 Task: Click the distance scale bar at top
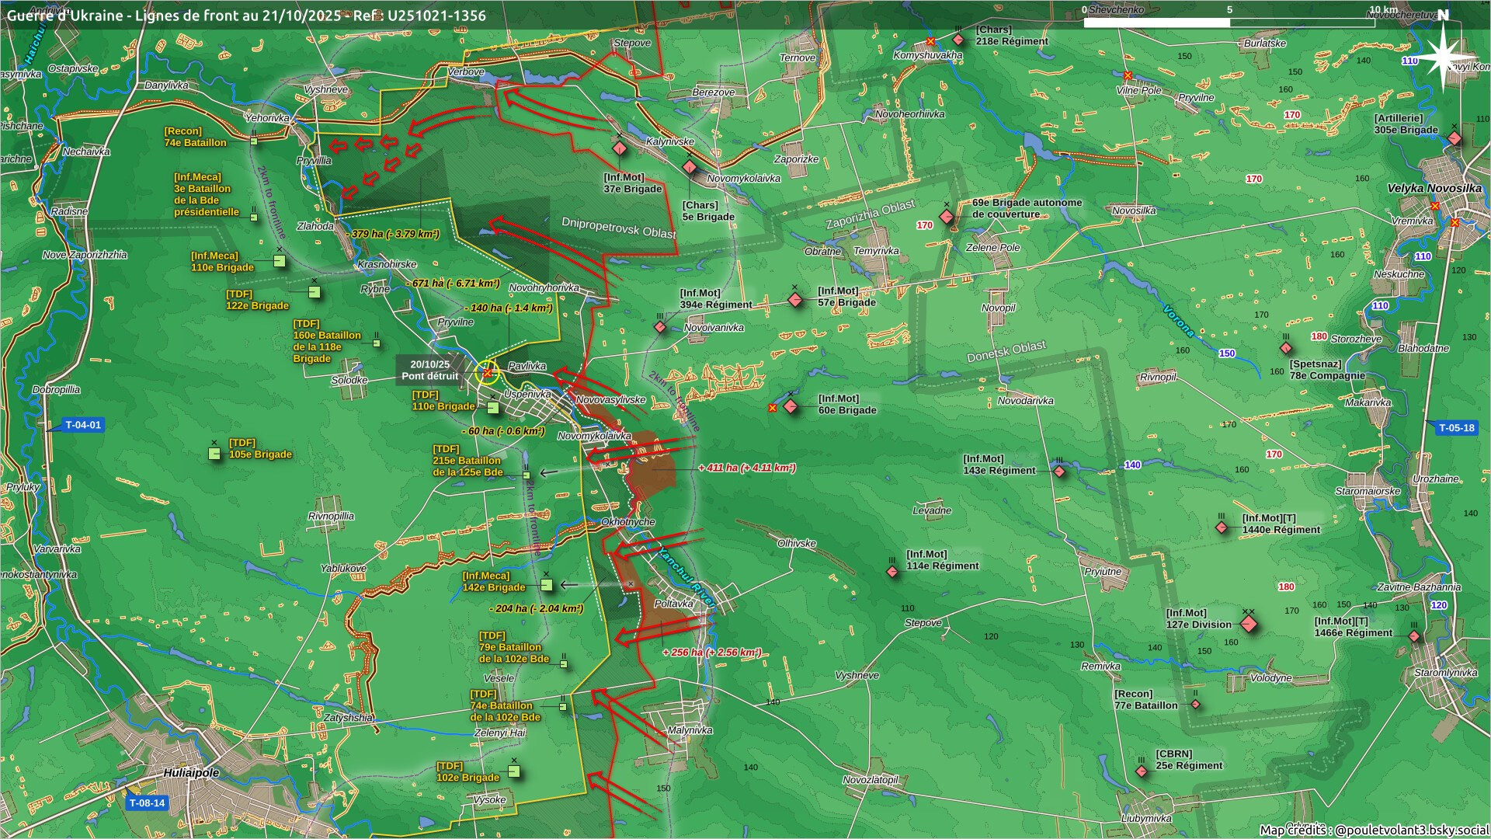tap(1229, 23)
